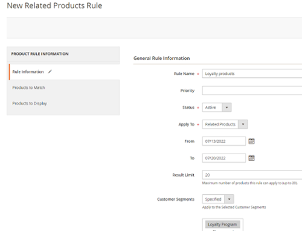Screen dimensions: 302x231
Task: Click Apply to the Selected Customer Segments note
Action: [234, 207]
